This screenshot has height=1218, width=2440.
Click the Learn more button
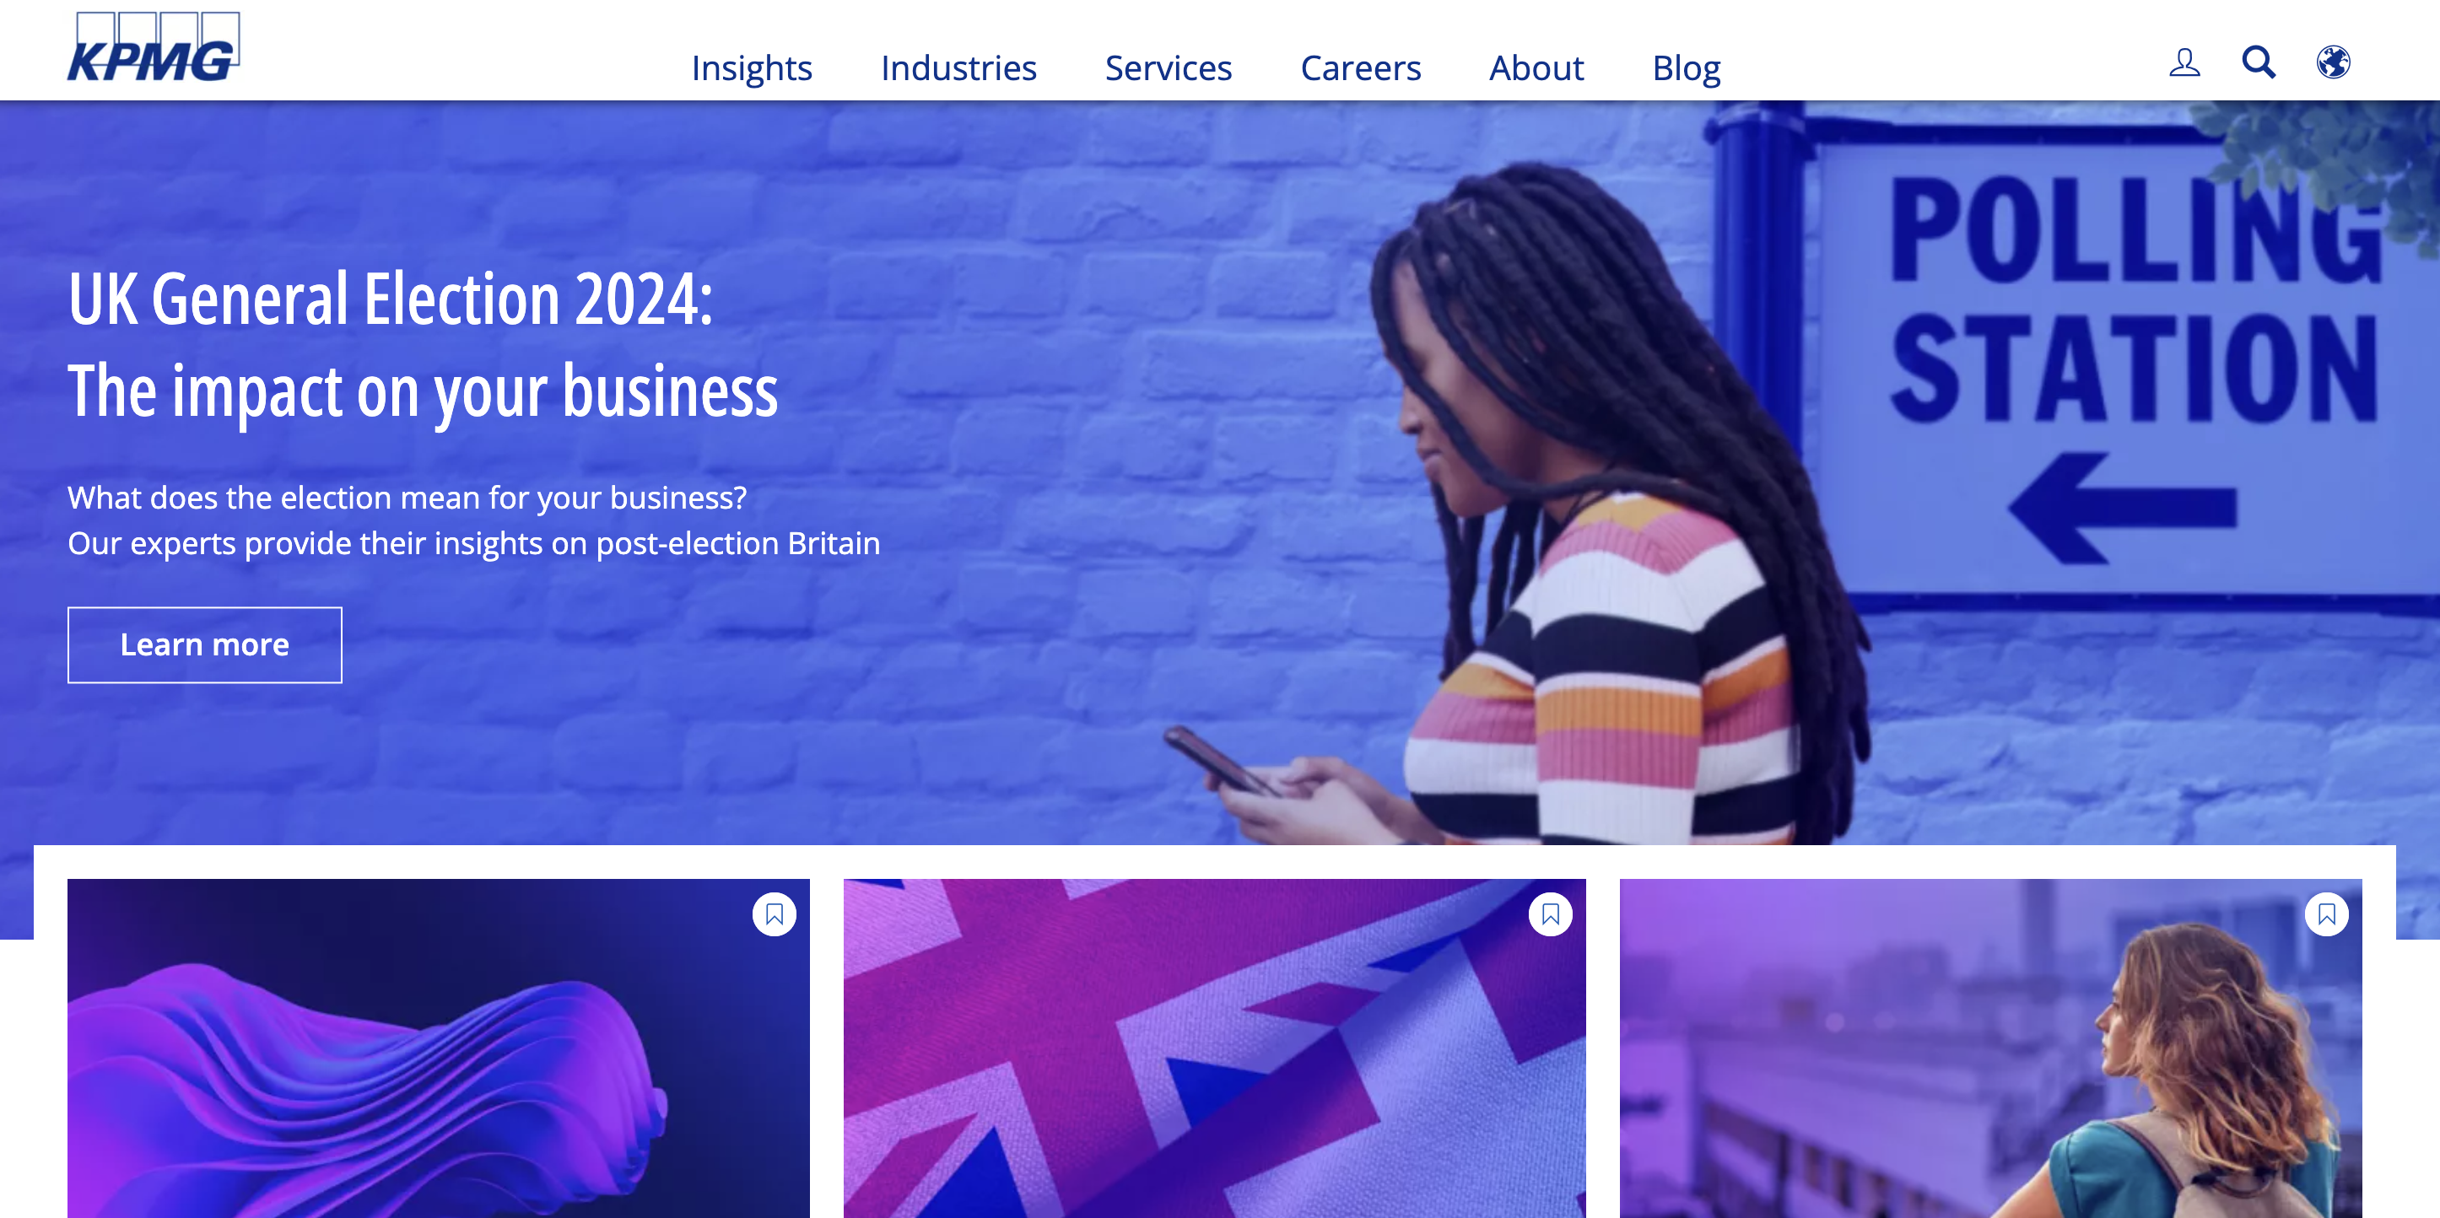click(204, 645)
